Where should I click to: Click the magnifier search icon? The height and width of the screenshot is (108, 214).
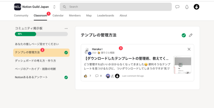point(64,7)
